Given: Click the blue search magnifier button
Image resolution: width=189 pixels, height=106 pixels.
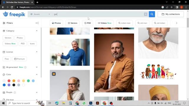Looking at the screenshot, I should 152,14.
